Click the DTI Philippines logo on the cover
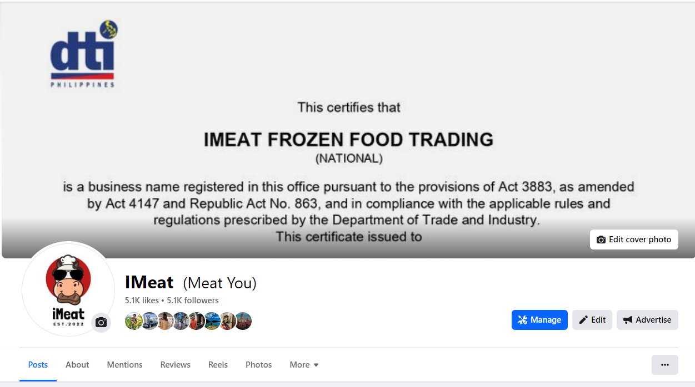 point(83,54)
